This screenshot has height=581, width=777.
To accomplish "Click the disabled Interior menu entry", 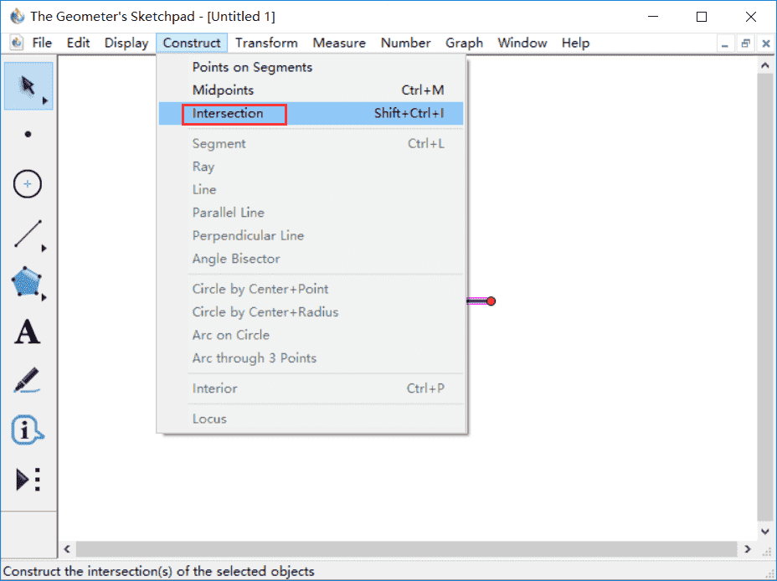I will pos(311,388).
